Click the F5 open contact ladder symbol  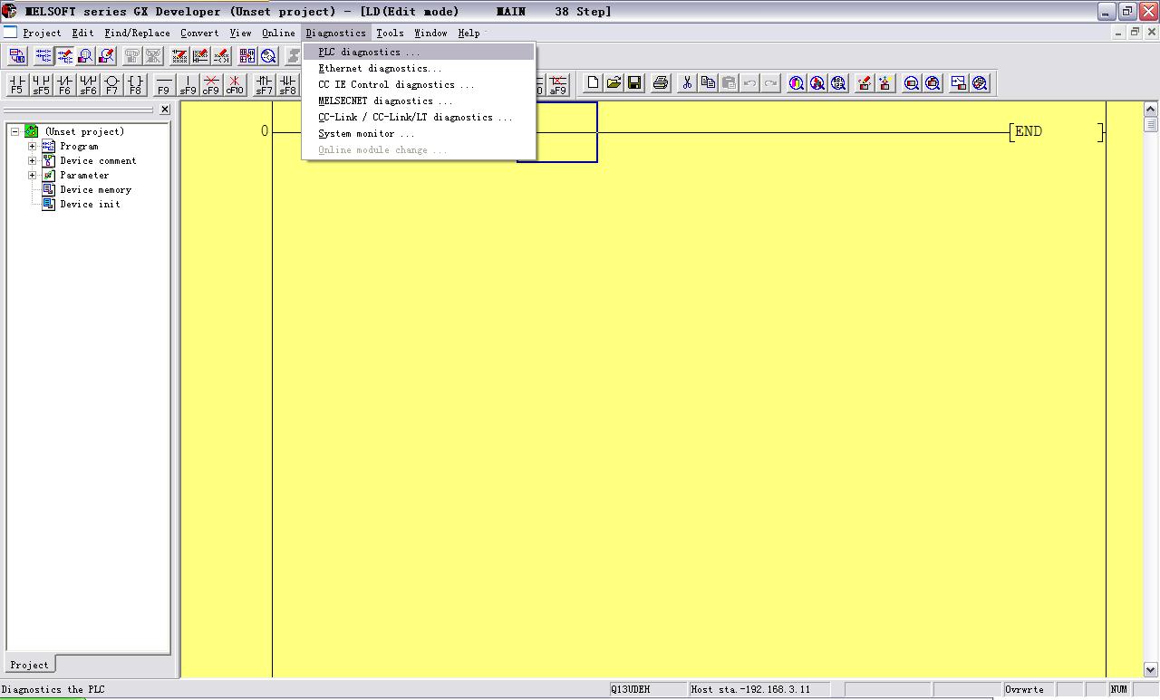(16, 84)
